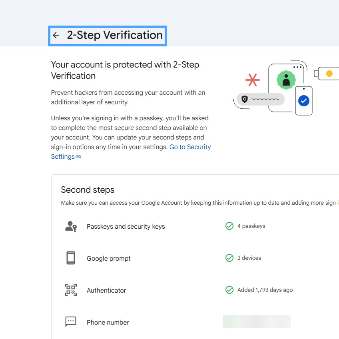Click the Passkeys and security keys icon
This screenshot has width=339, height=339.
click(71, 227)
